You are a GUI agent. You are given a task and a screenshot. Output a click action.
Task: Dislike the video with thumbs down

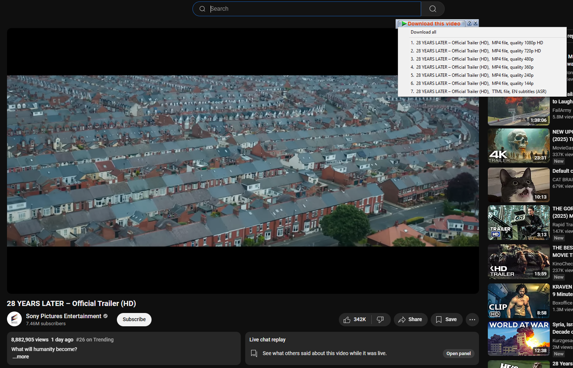coord(380,320)
